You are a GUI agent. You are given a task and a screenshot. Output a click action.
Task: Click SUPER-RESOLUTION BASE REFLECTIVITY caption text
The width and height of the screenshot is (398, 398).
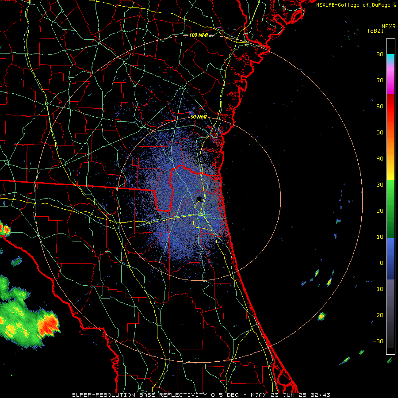[x=139, y=395]
